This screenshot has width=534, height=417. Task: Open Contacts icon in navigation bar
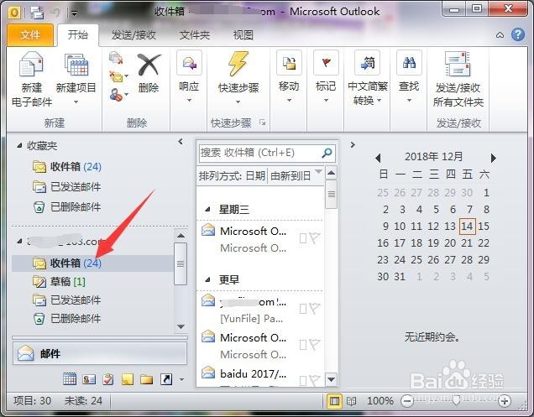[x=89, y=379]
